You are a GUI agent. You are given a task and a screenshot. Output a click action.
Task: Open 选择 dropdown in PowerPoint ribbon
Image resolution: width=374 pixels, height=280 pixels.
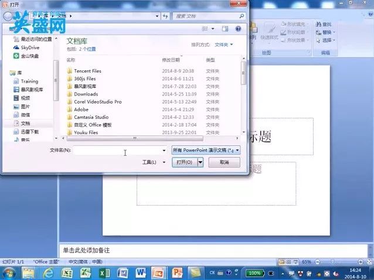[x=326, y=40]
